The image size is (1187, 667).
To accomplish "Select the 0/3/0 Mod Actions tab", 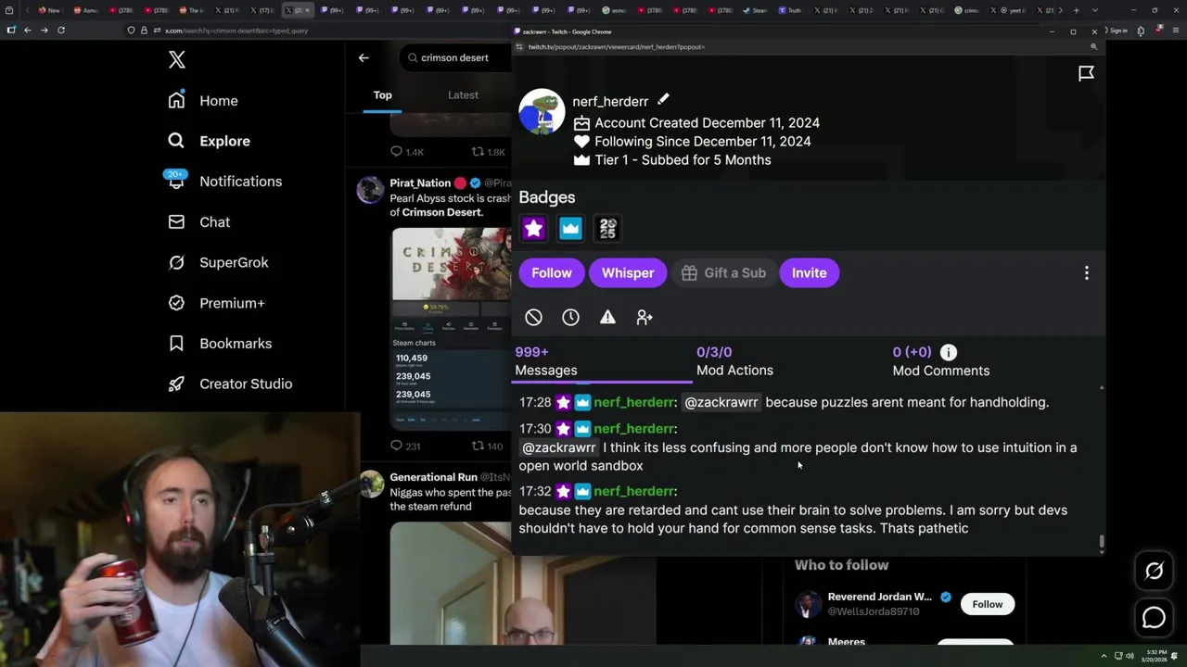I will pos(734,361).
